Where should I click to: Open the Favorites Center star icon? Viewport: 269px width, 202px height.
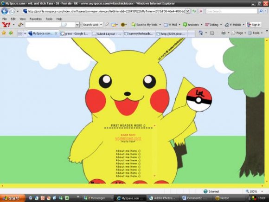[x=4, y=33]
